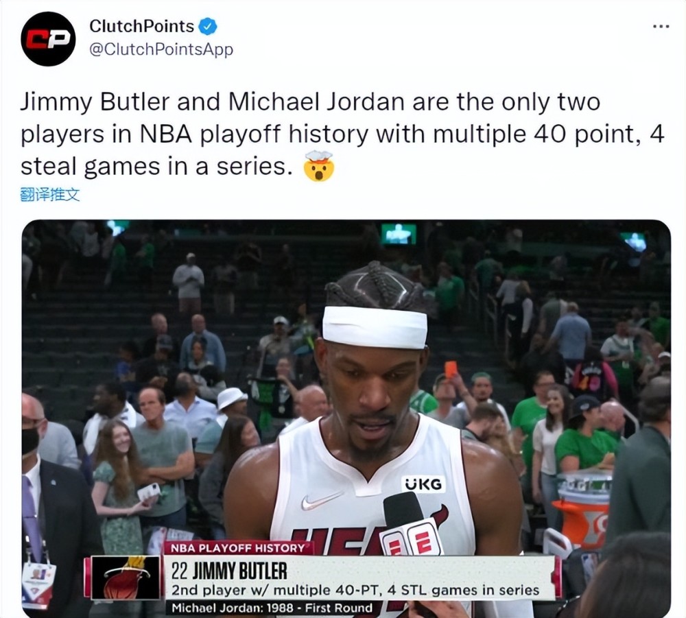Click the UKG patch on jersey
The image size is (686, 618).
point(423,484)
